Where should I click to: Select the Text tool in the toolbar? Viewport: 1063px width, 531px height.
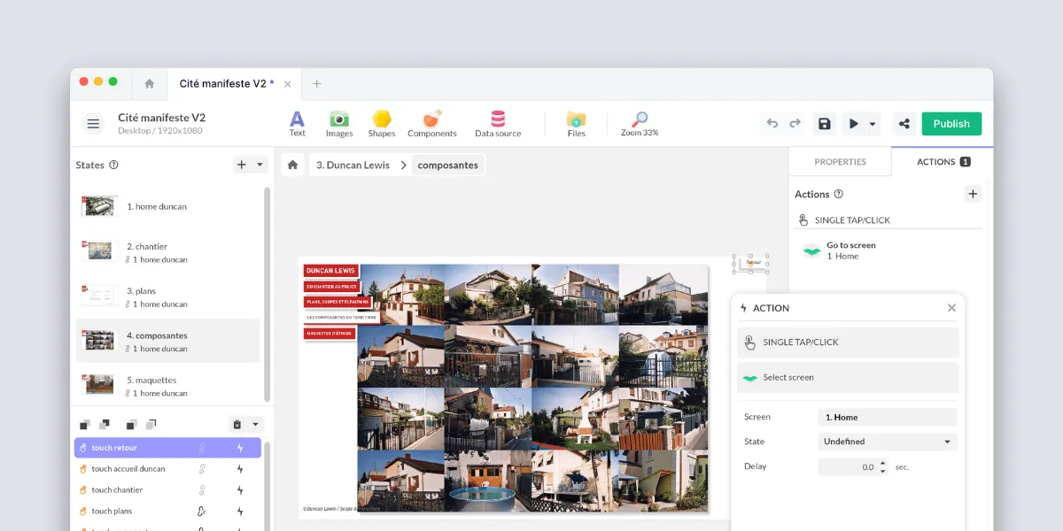coord(297,123)
